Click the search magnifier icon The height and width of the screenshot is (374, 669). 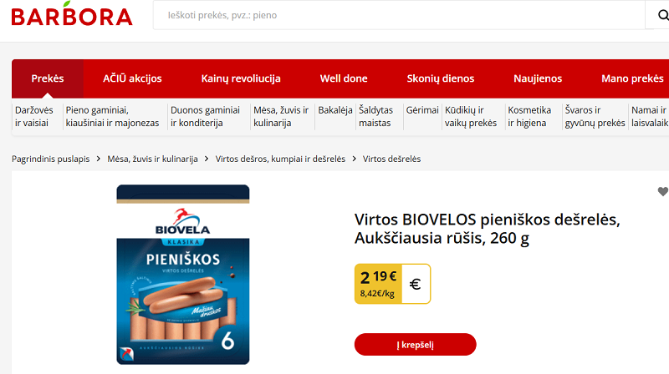click(662, 15)
